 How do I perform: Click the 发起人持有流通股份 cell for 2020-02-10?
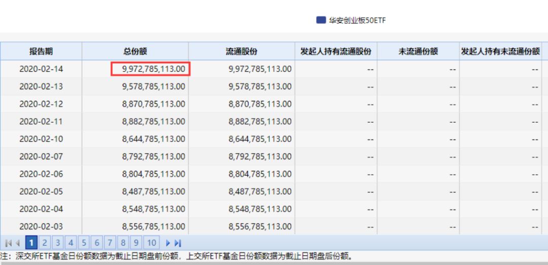click(336, 139)
